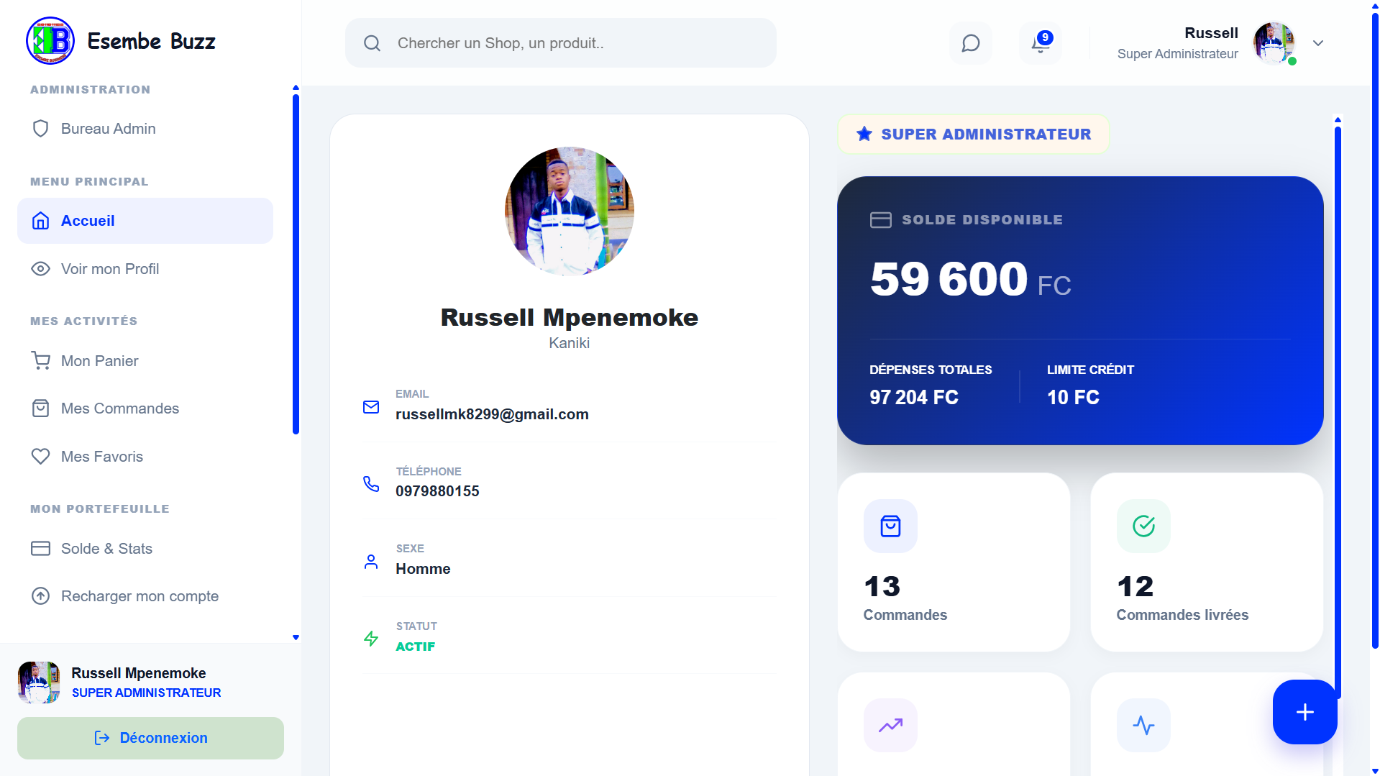Click the email russellmk8299@gmail.com
The image size is (1380, 776).
[492, 414]
